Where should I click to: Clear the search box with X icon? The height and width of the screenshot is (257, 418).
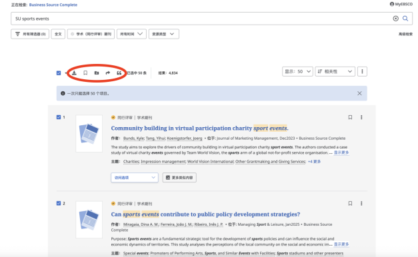pos(395,19)
